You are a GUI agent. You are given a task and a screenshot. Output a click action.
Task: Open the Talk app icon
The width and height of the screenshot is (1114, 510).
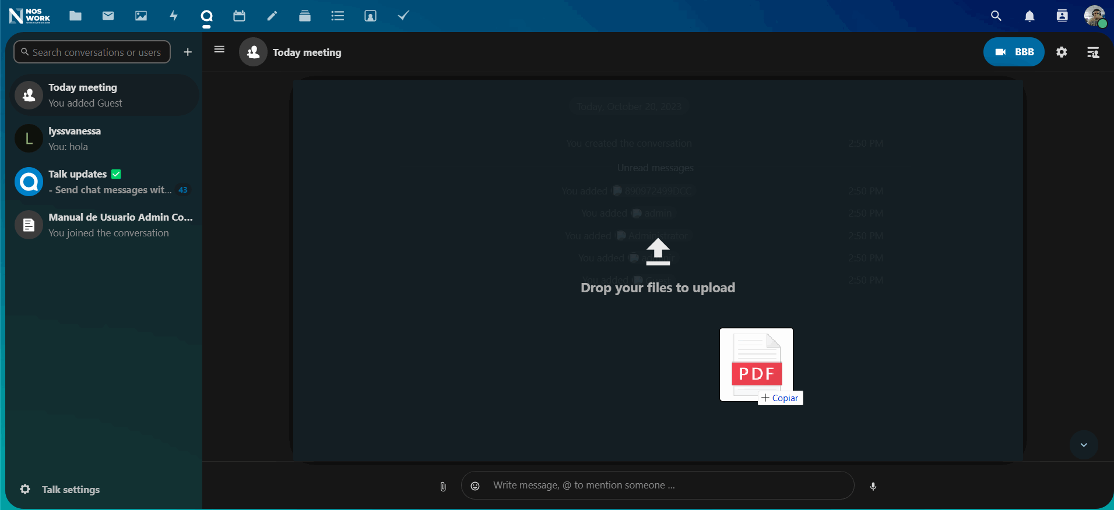click(x=206, y=16)
